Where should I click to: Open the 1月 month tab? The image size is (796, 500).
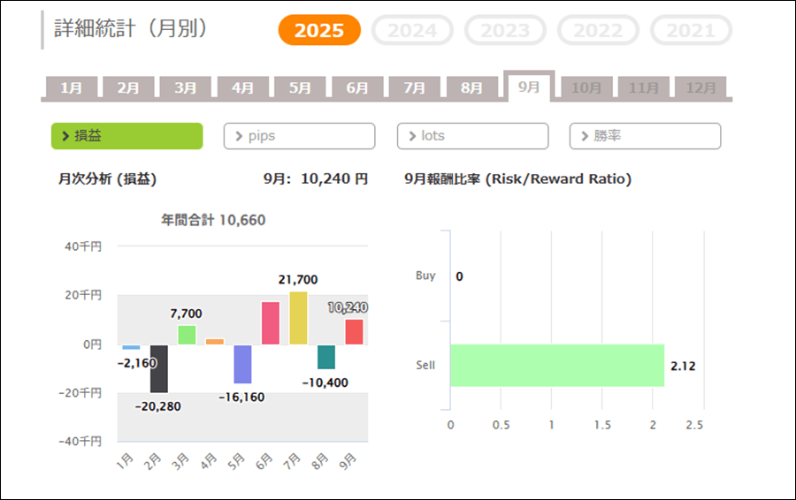click(72, 88)
